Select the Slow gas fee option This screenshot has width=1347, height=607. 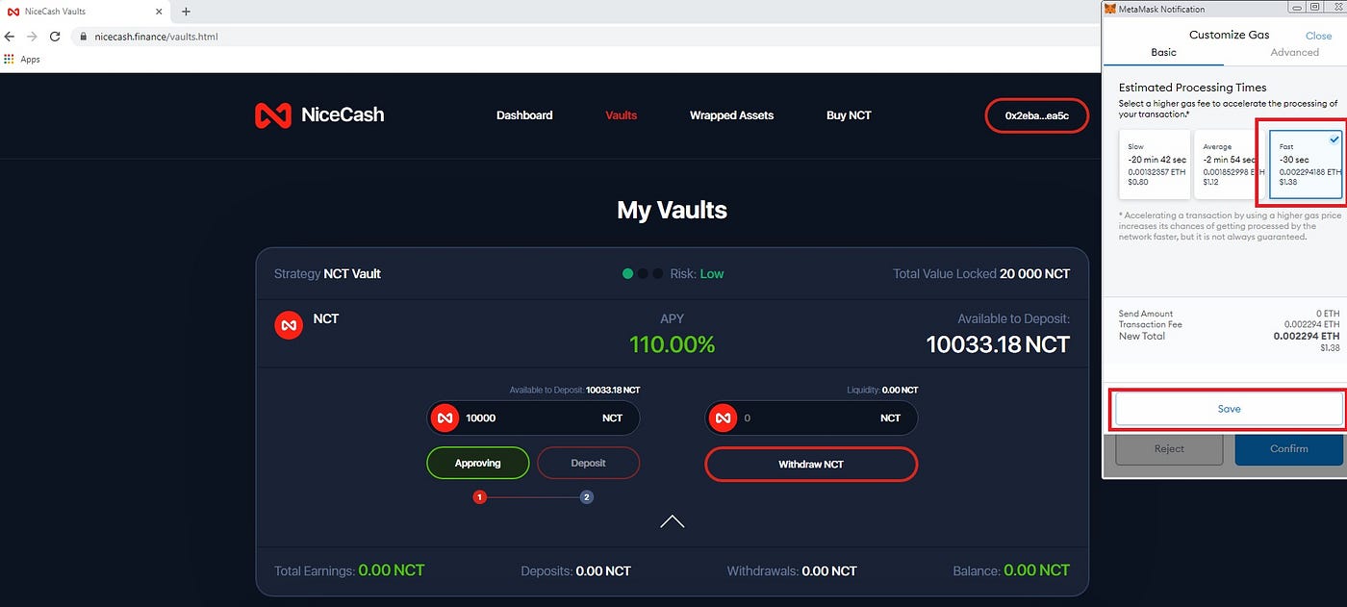1155,164
